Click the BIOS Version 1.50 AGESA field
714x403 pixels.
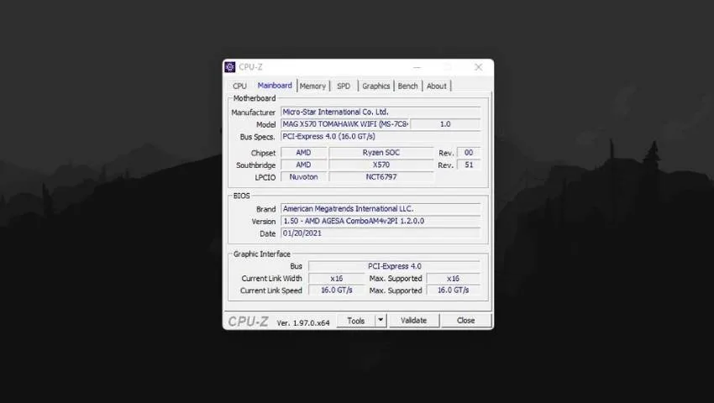(x=381, y=222)
